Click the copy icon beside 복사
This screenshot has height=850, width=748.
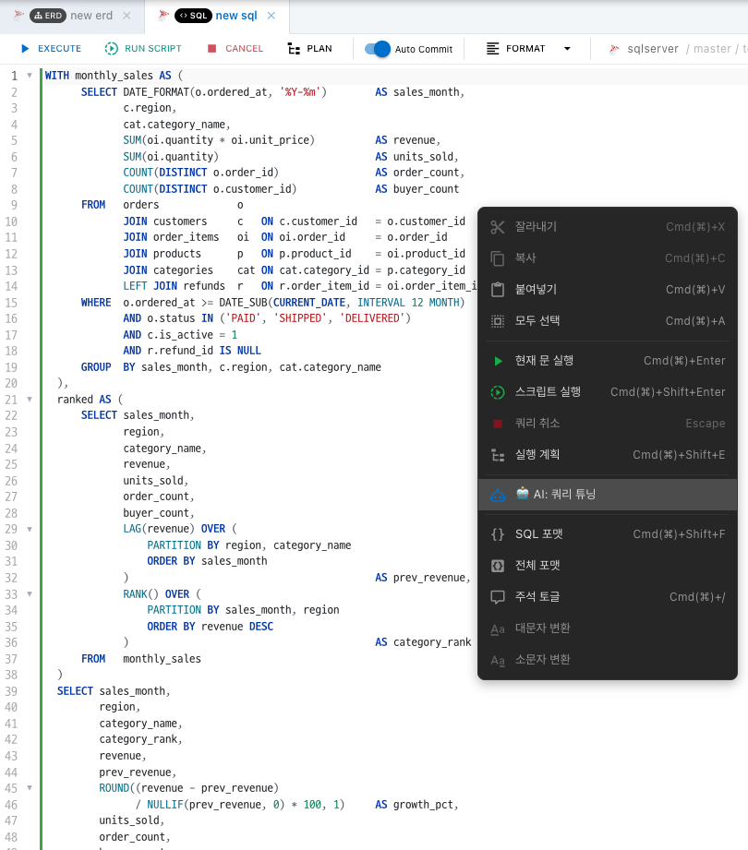tap(498, 258)
